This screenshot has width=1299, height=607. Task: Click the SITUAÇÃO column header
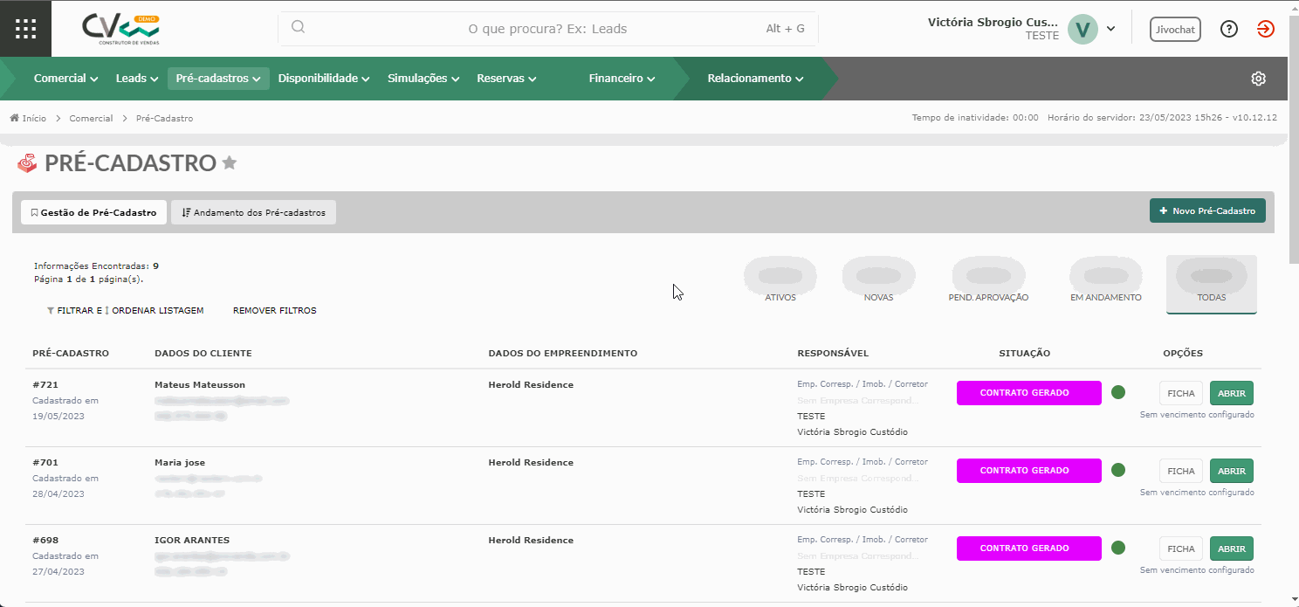(x=1025, y=353)
